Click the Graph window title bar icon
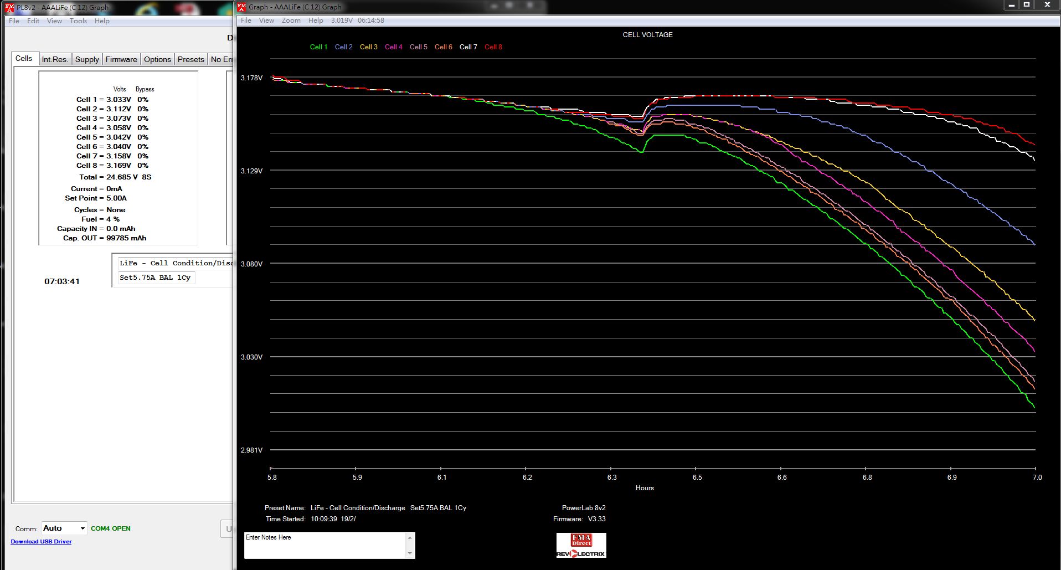Viewport: 1061px width, 570px height. click(x=242, y=7)
